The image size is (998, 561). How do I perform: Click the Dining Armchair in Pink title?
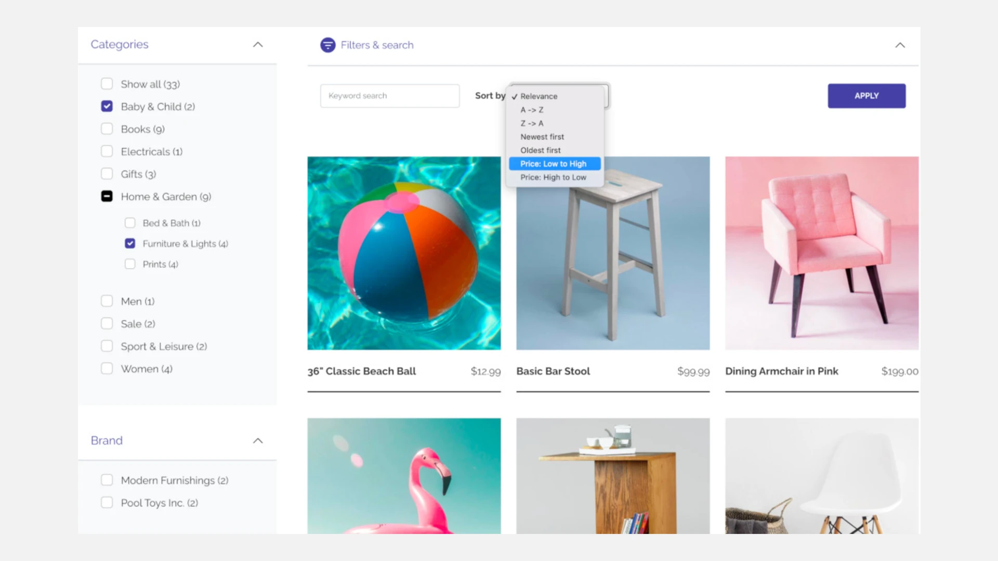tap(782, 371)
